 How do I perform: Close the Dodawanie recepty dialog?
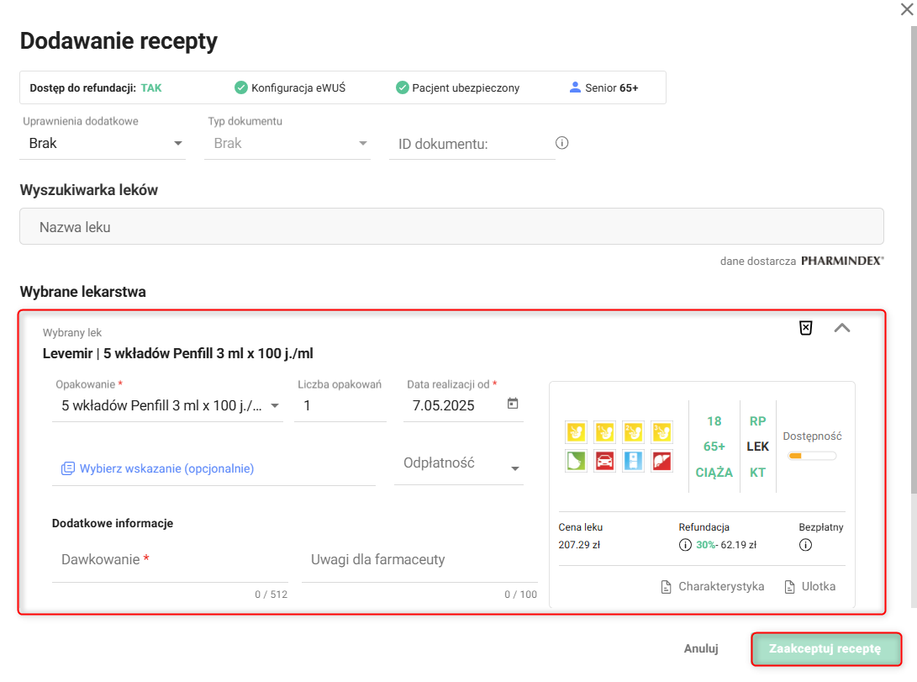coord(907,9)
